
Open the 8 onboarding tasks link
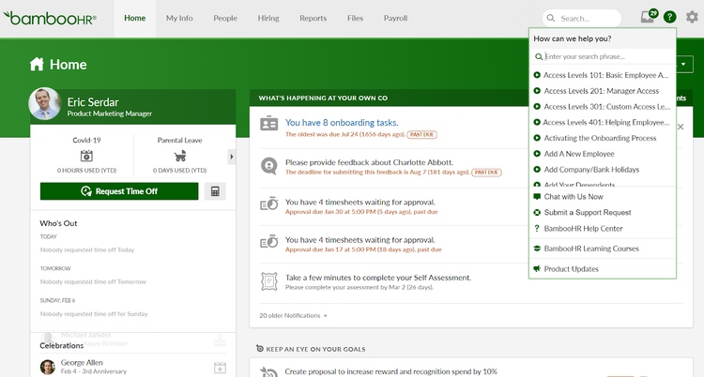[342, 123]
